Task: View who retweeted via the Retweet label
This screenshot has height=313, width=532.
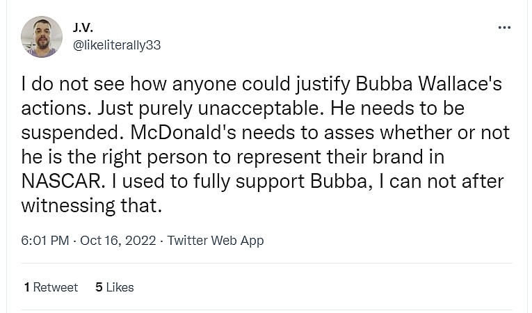Action: 56,287
